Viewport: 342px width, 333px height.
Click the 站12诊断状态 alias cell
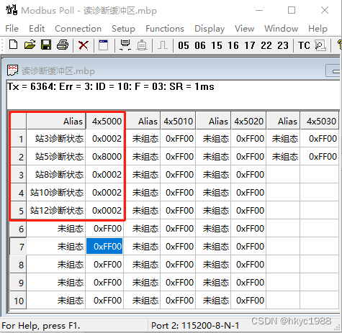[x=56, y=211]
